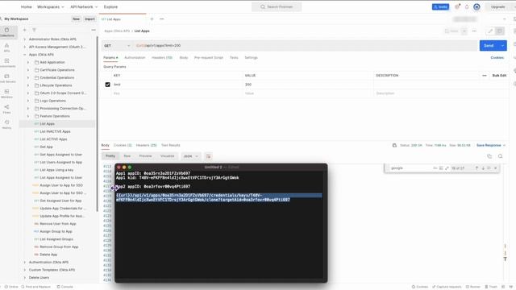Image resolution: width=516 pixels, height=290 pixels.
Task: Open request three-dot options near Save
Action: (x=474, y=31)
